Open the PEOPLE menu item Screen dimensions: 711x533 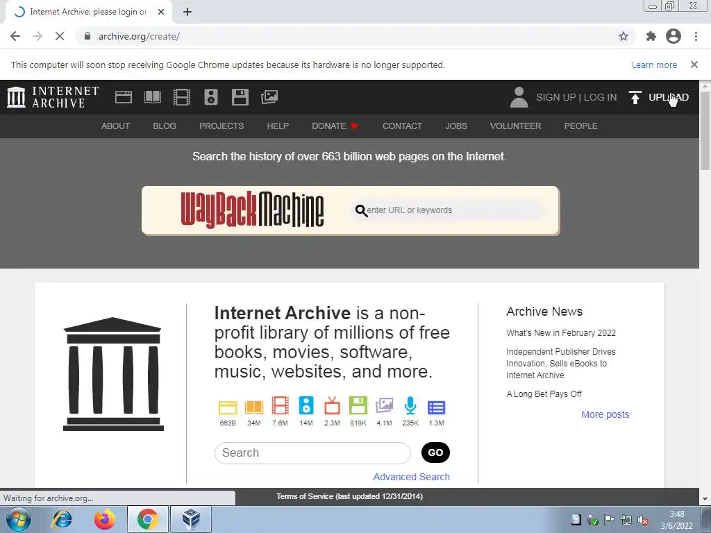click(581, 126)
